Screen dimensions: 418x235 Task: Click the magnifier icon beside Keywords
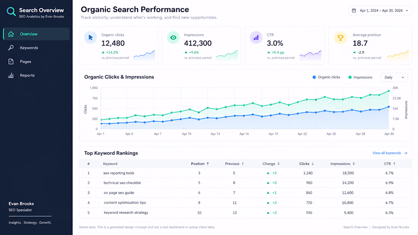pyautogui.click(x=11, y=48)
